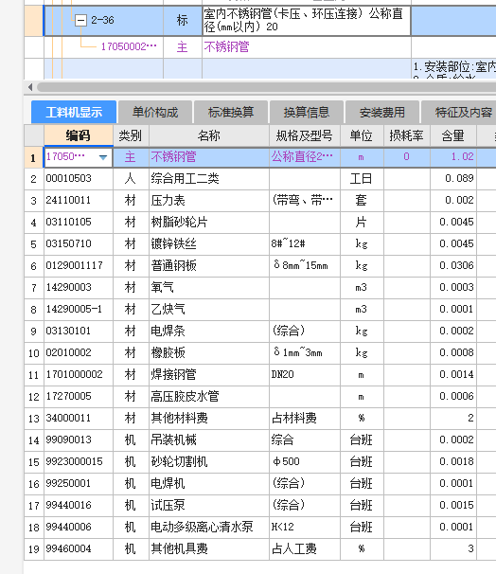Open the 标准换算 tab
This screenshot has height=574, width=496.
point(230,113)
